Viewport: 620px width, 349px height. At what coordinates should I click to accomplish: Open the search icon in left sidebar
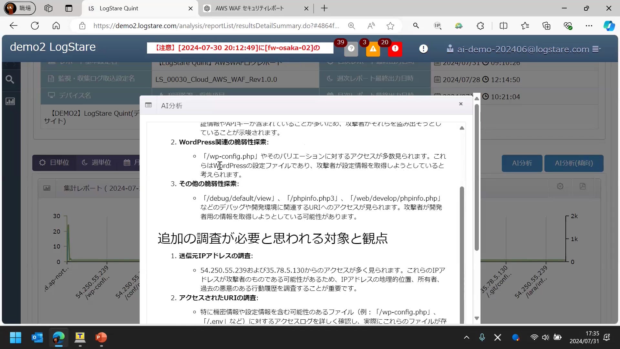(10, 79)
